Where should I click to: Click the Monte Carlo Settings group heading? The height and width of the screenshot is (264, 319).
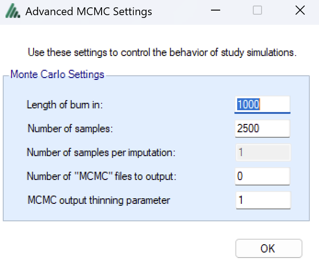point(57,74)
